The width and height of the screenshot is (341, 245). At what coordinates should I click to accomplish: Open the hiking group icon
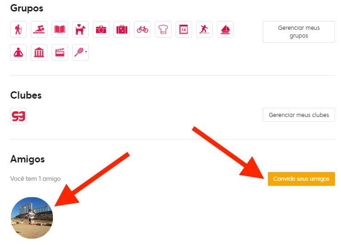pos(18,29)
